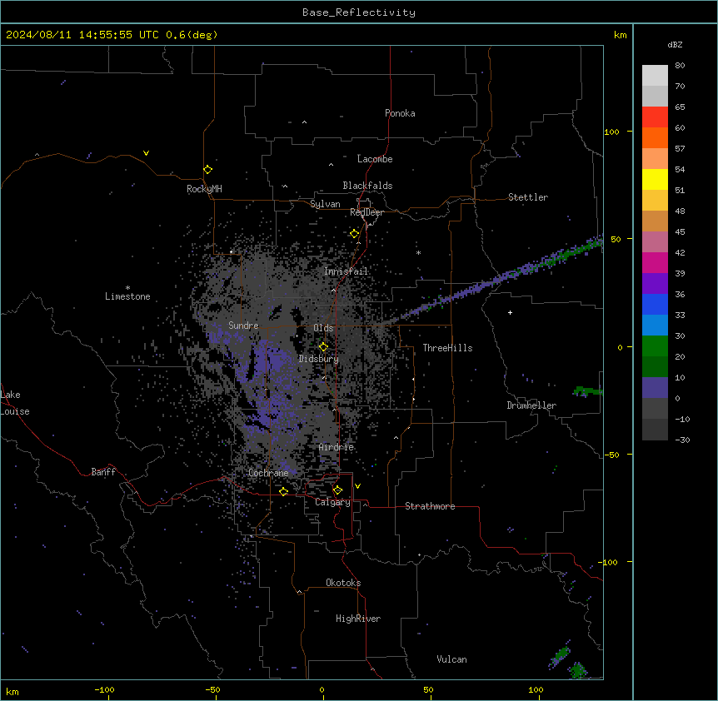Click the yellow diamond marker below RedDeer
Screen dimensions: 718x701
(x=354, y=234)
